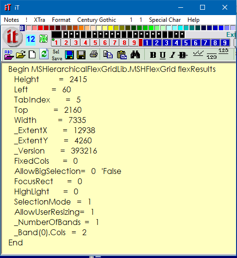Select blue note slot 4

pyautogui.click(x=176, y=43)
